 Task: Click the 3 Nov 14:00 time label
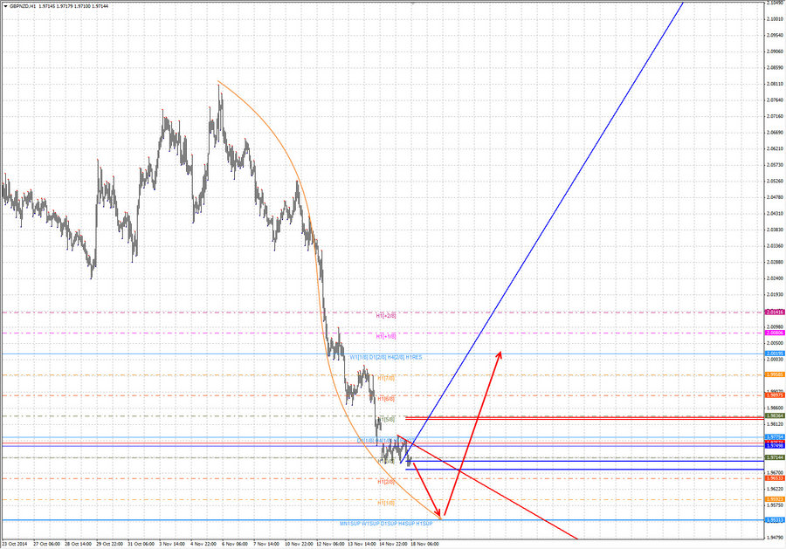click(x=172, y=544)
